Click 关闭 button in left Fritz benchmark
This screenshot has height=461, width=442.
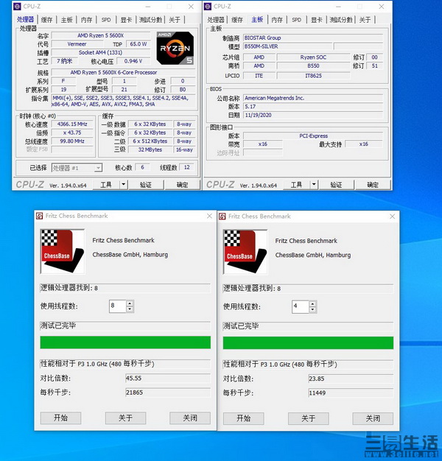pos(190,418)
